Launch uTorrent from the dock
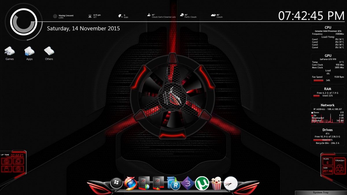Viewport: 347px width, 195px height. pyautogui.click(x=202, y=183)
